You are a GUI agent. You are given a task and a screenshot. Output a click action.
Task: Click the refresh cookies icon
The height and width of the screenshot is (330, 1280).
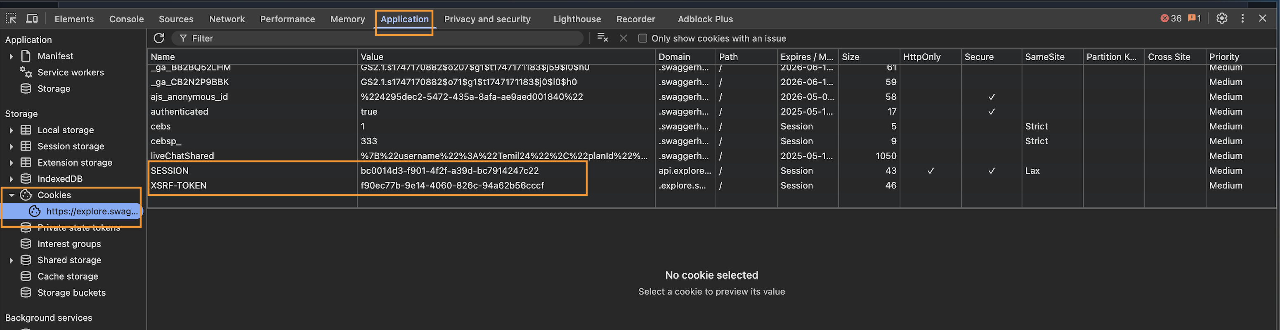tap(159, 38)
